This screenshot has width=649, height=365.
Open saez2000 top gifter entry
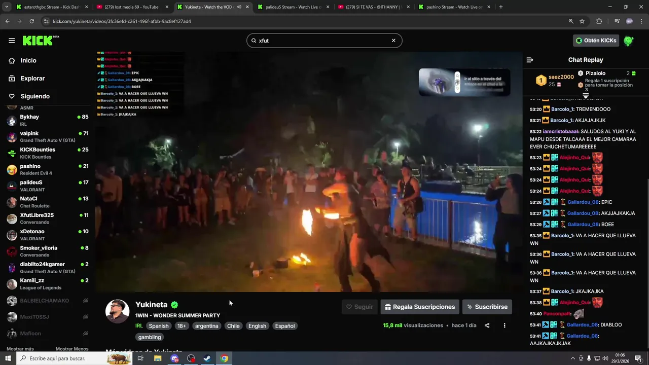pyautogui.click(x=555, y=80)
